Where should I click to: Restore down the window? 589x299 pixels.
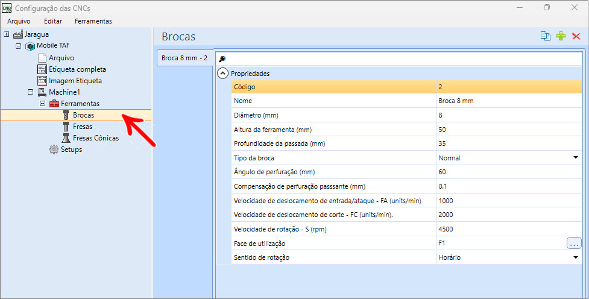[x=547, y=7]
